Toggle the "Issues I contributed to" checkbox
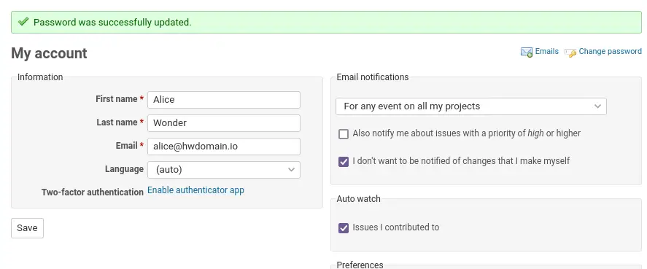Viewport: 647px width, 269px height. (x=344, y=227)
